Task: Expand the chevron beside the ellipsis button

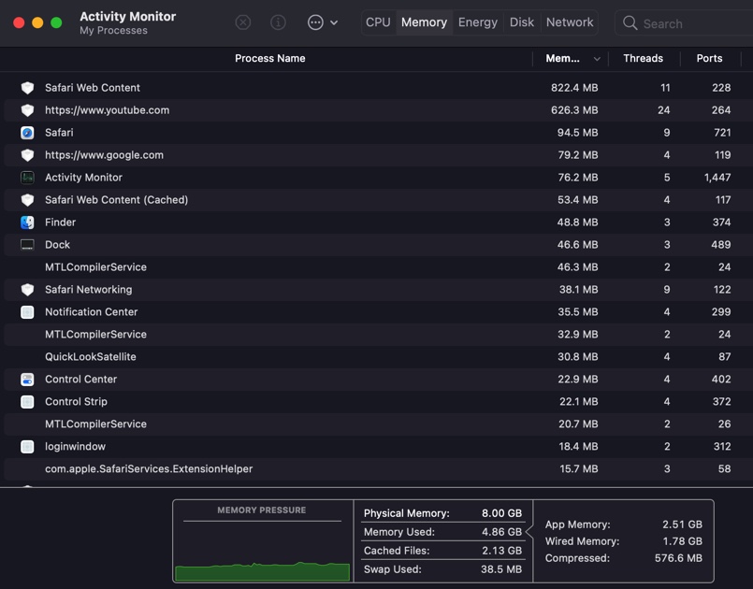Action: click(x=334, y=22)
